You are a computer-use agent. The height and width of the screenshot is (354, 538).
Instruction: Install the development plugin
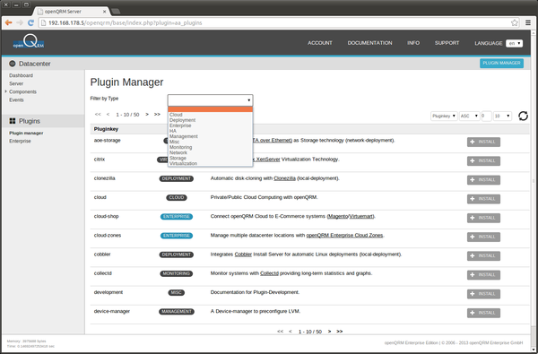click(x=483, y=294)
